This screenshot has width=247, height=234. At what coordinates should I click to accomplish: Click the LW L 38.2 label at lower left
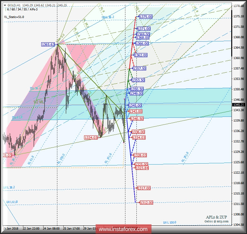(9, 188)
